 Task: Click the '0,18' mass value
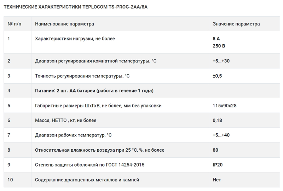pos(217,120)
